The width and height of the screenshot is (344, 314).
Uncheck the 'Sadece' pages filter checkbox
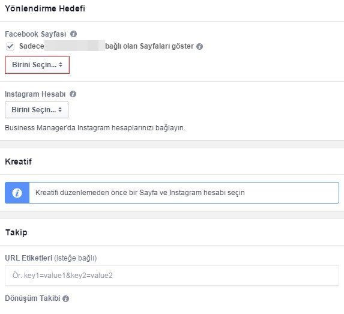[x=10, y=46]
